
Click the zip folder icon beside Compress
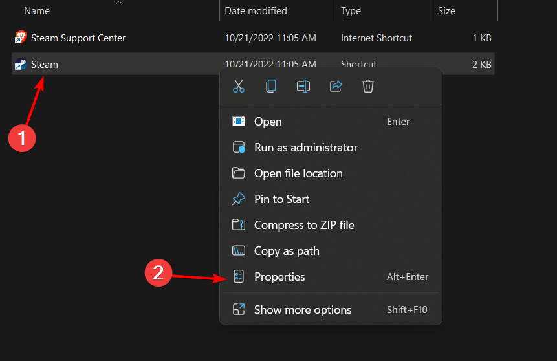coord(238,225)
